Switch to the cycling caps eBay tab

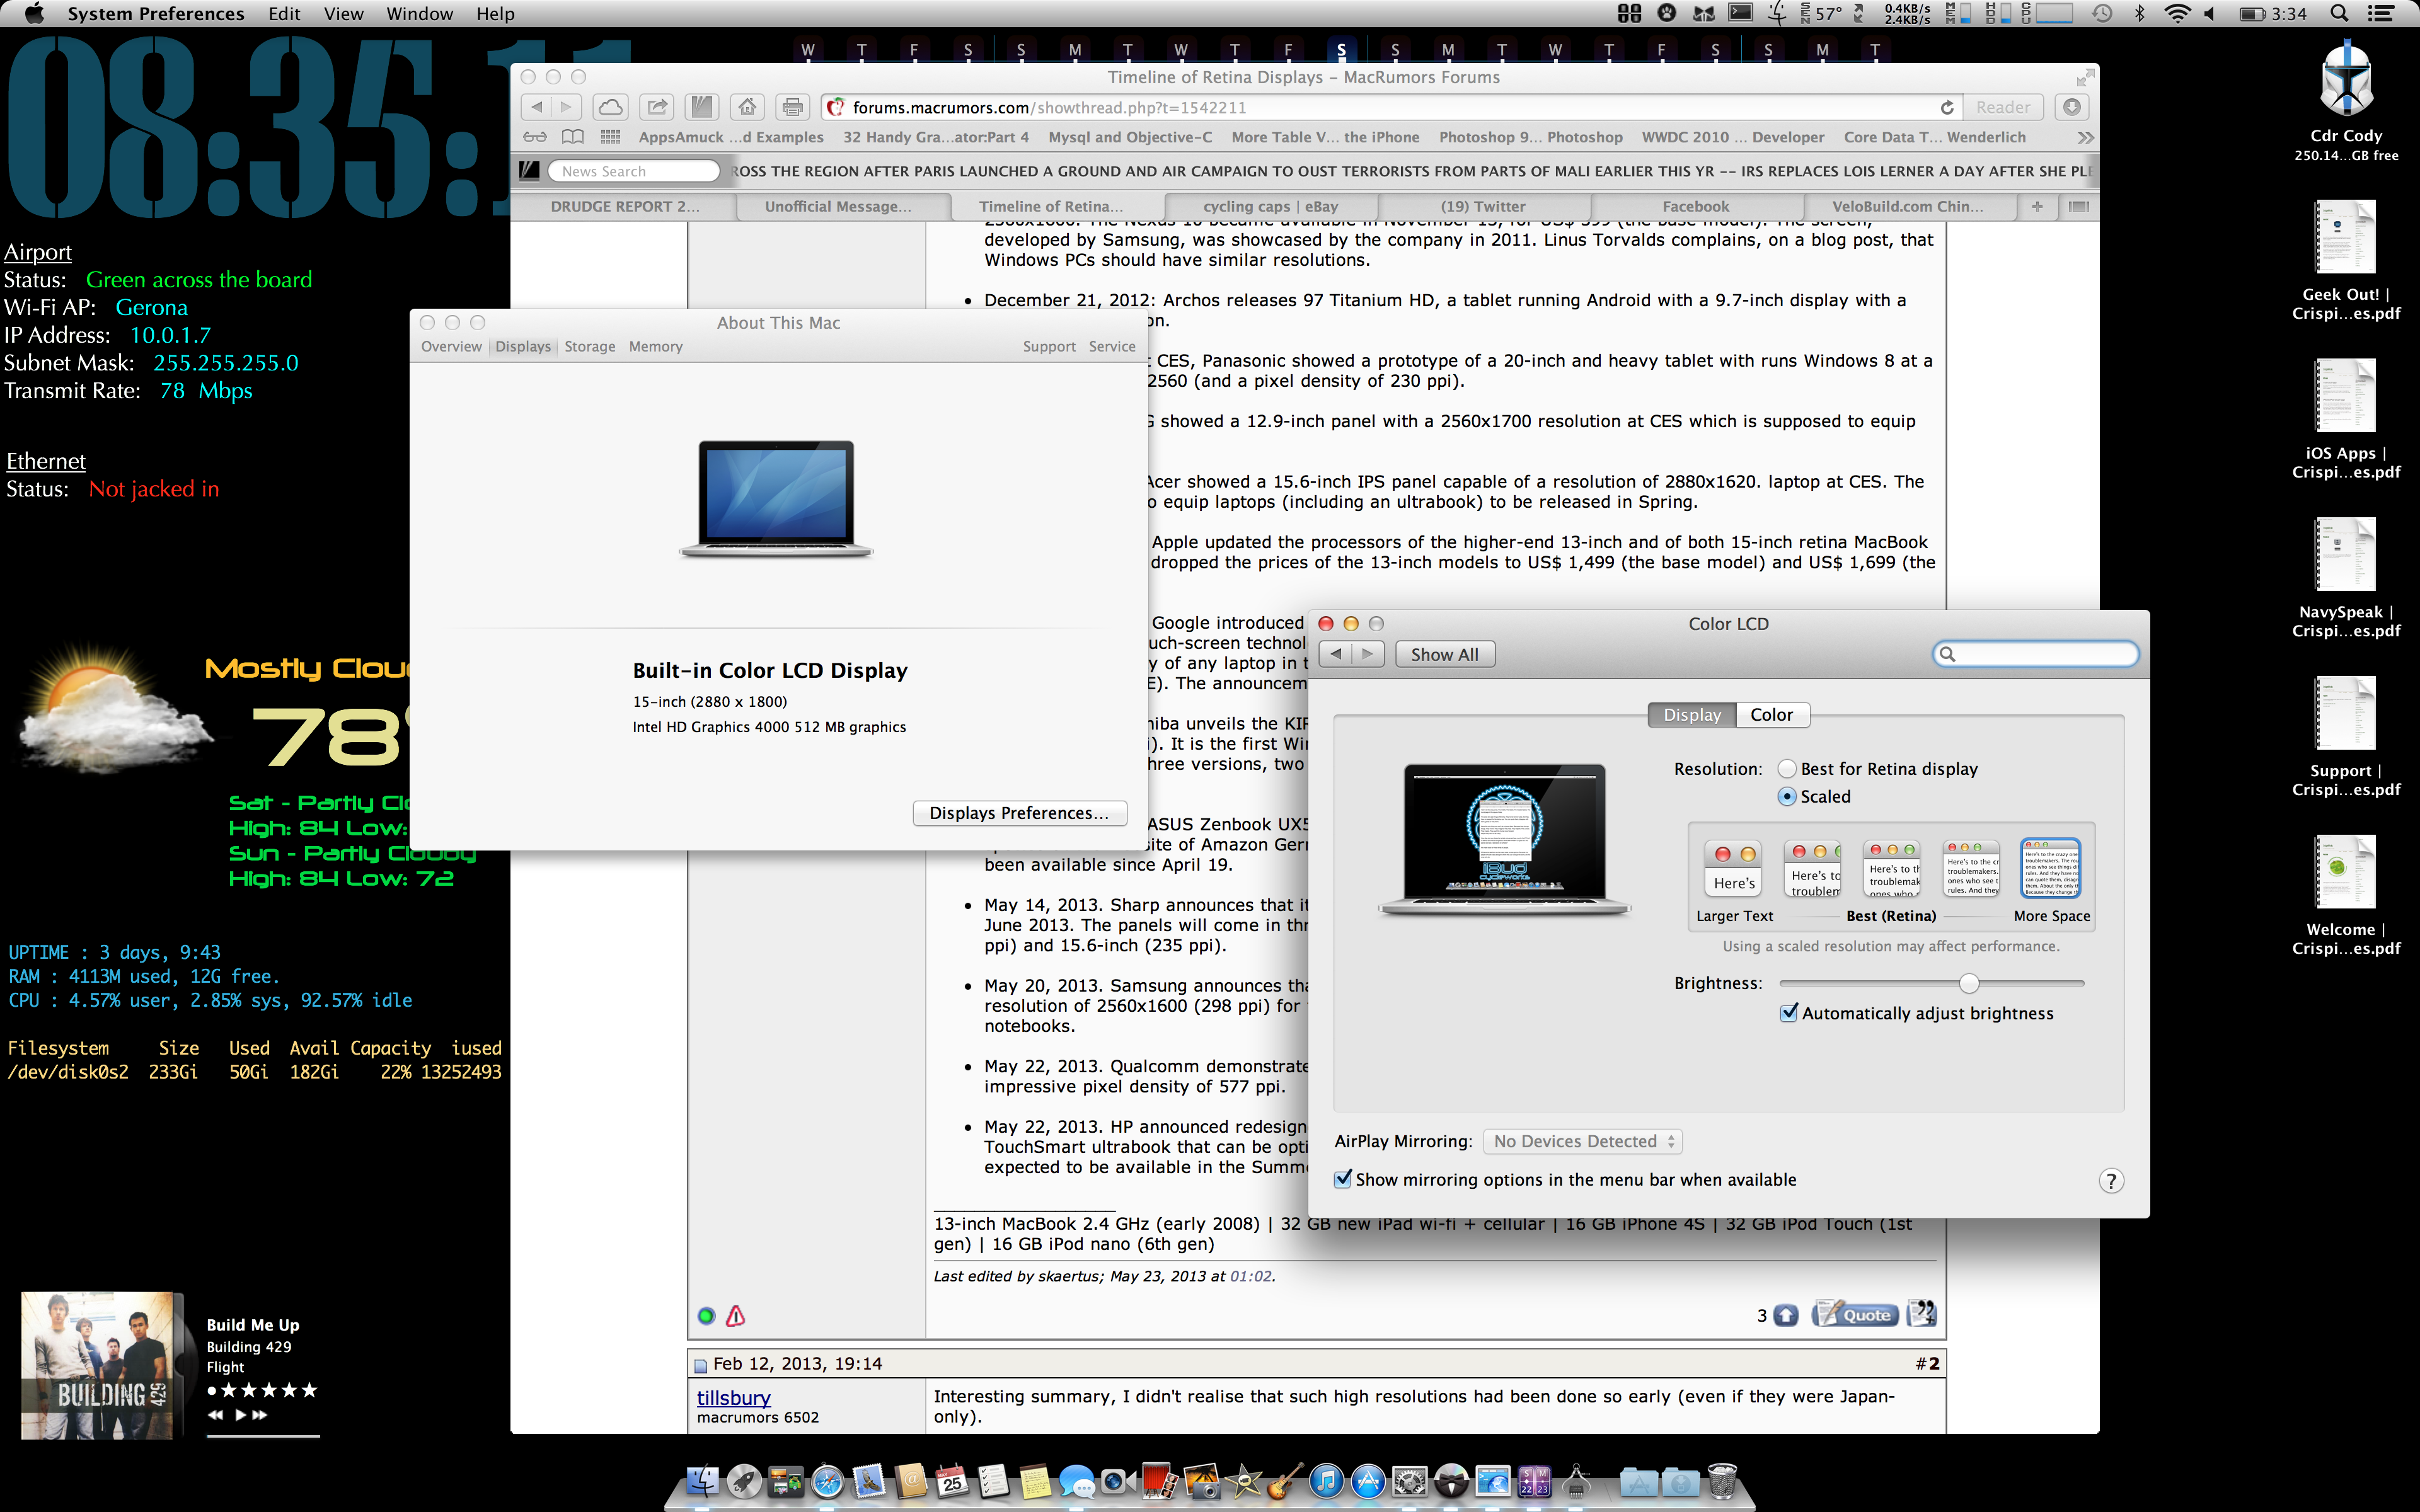click(1270, 206)
